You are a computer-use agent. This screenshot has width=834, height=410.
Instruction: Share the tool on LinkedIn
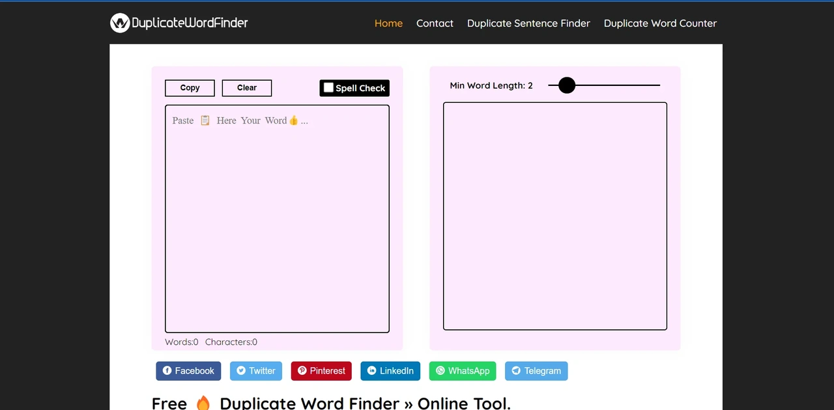tap(390, 371)
